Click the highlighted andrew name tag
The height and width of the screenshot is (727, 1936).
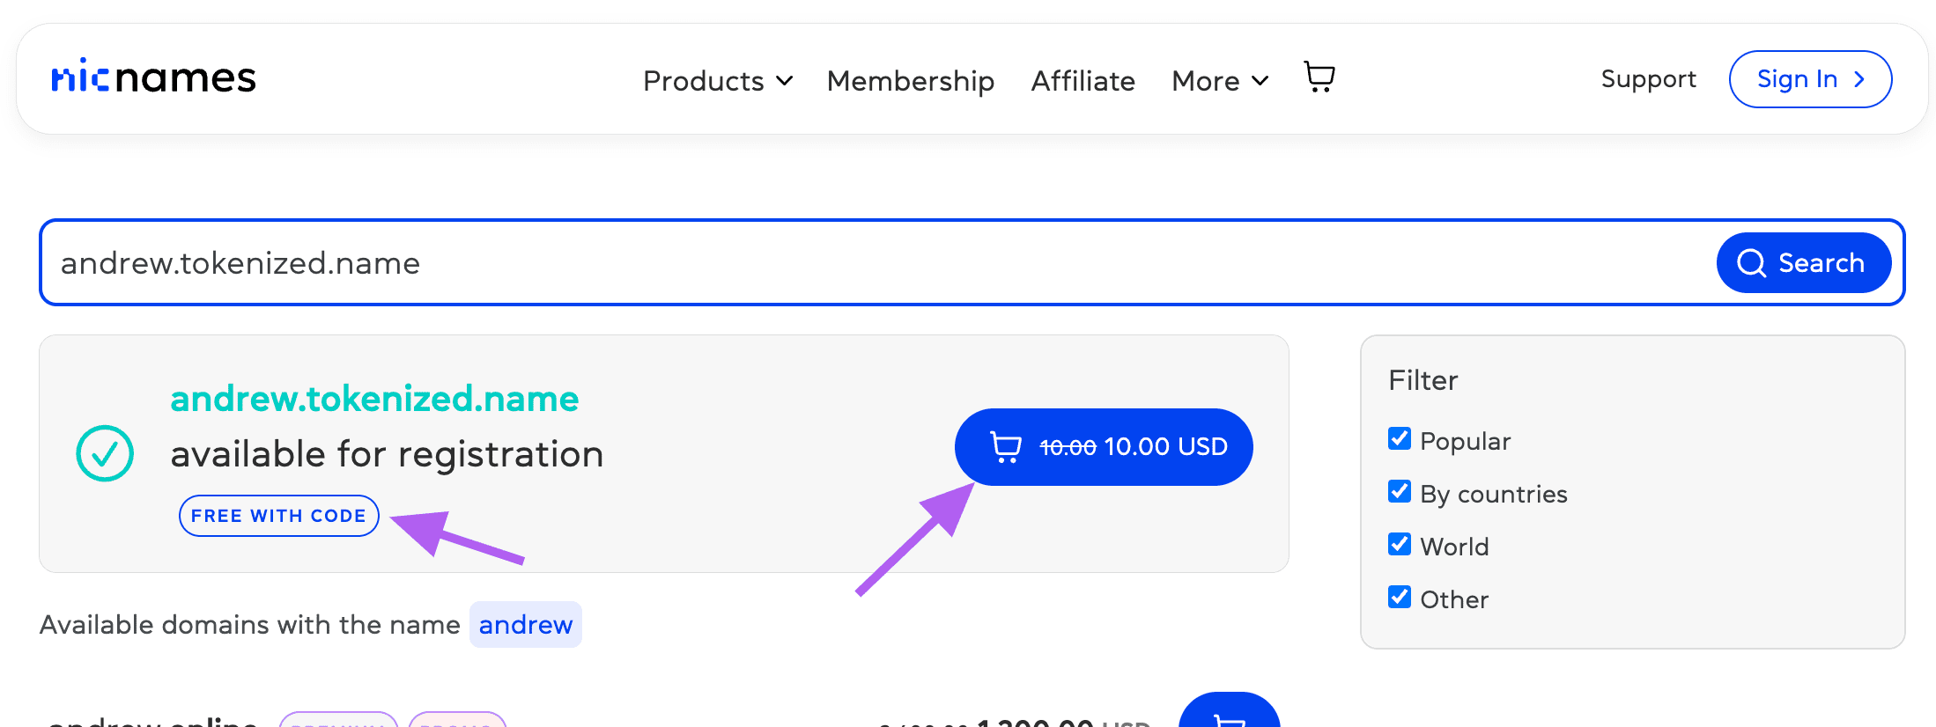(526, 625)
